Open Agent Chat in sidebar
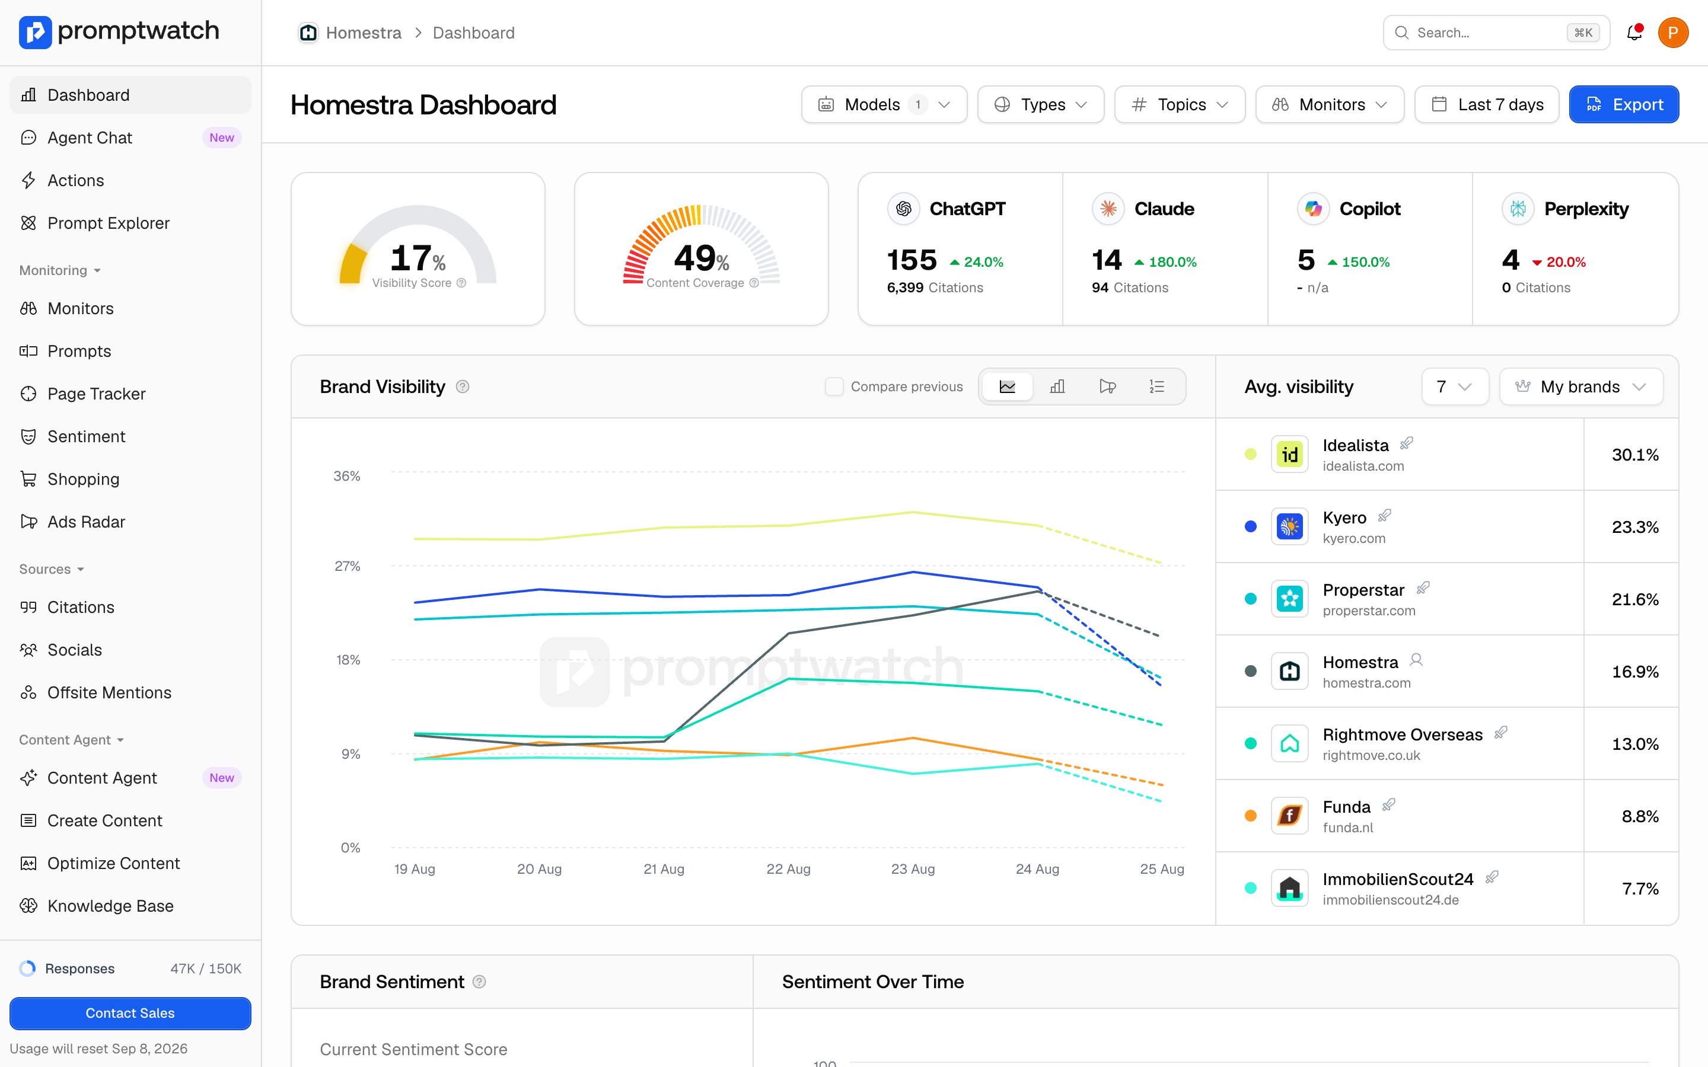 coord(130,138)
